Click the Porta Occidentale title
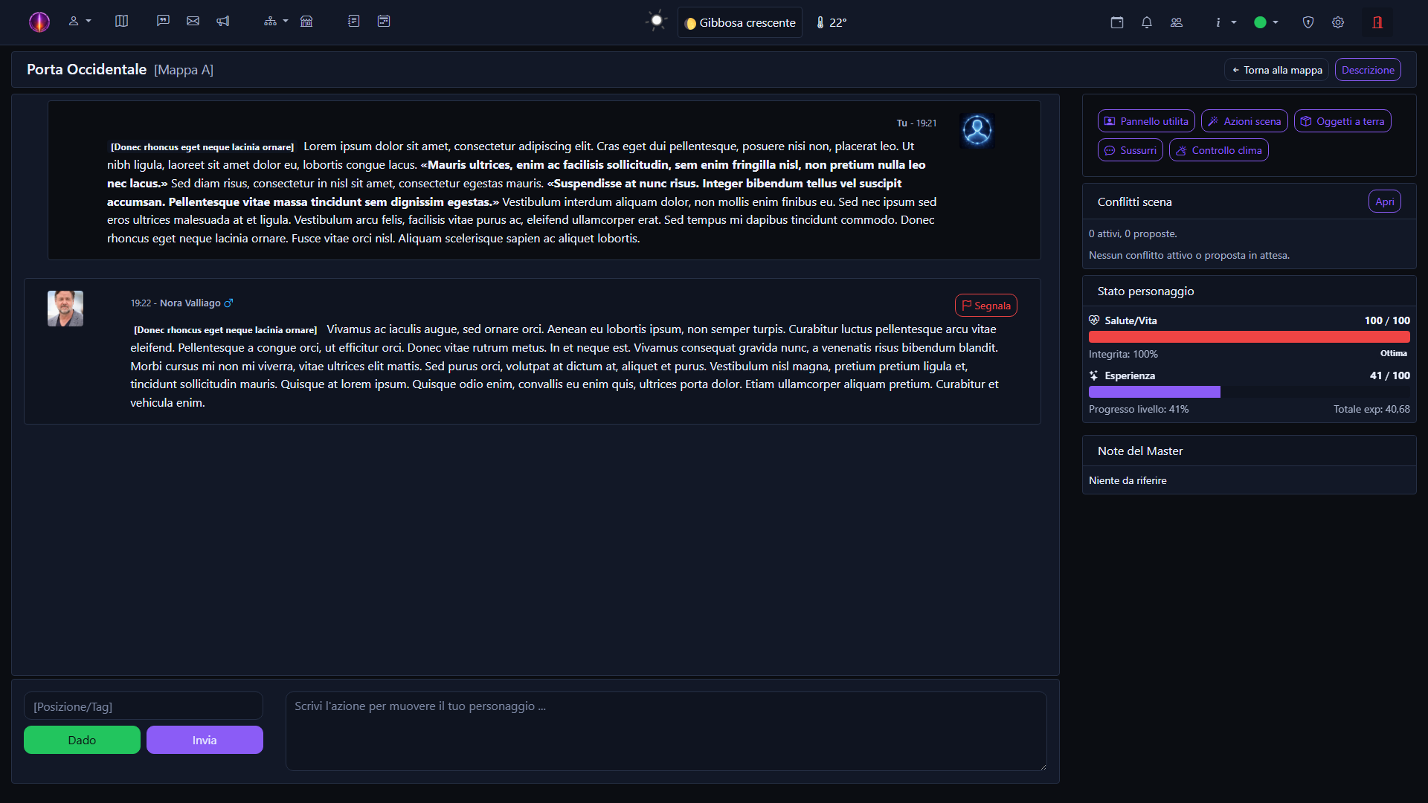Screen dimensions: 1428x803 [x=86, y=69]
